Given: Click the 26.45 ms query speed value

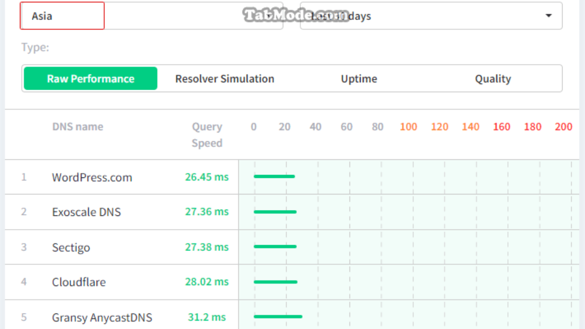Looking at the screenshot, I should [x=207, y=177].
